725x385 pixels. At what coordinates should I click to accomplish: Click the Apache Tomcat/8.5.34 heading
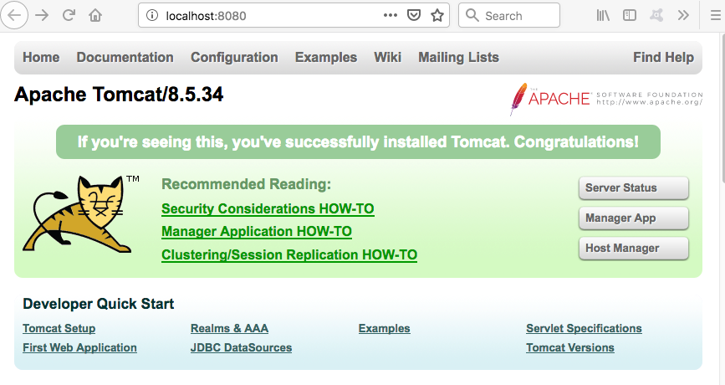pyautogui.click(x=119, y=95)
